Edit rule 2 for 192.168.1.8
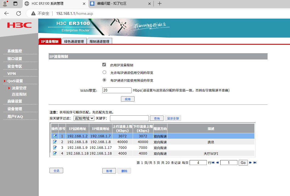The width and height of the screenshot is (290, 196). pyautogui.click(x=55, y=142)
